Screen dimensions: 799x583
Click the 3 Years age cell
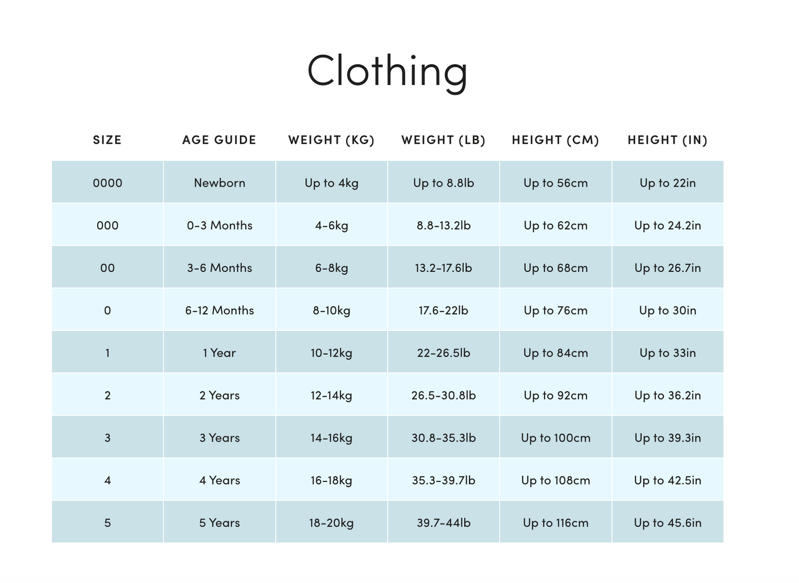tap(220, 438)
